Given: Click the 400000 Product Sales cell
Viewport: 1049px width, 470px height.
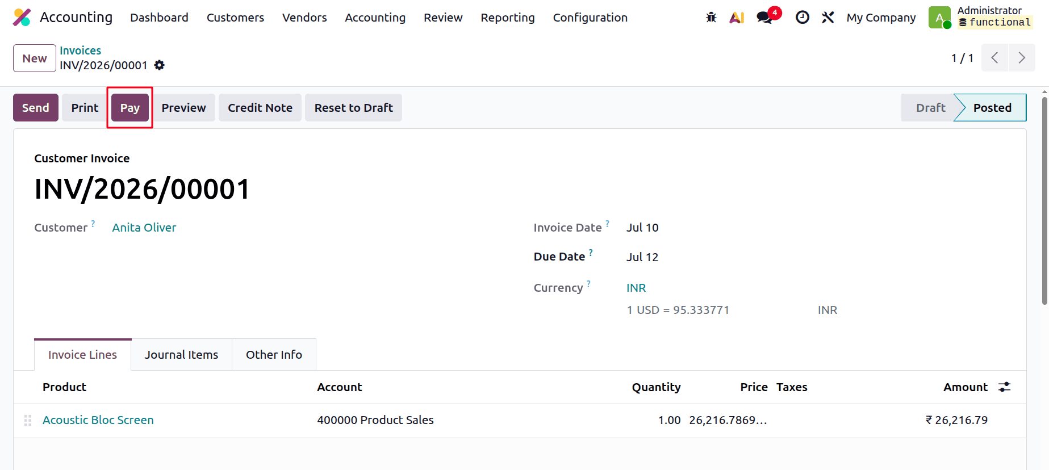Looking at the screenshot, I should tap(375, 420).
